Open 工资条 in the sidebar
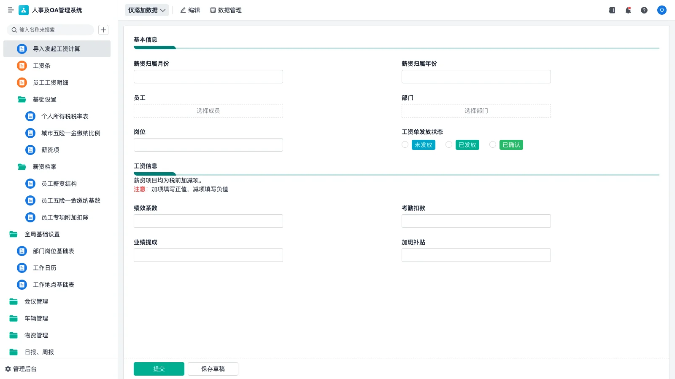This screenshot has height=379, width=675. click(42, 66)
